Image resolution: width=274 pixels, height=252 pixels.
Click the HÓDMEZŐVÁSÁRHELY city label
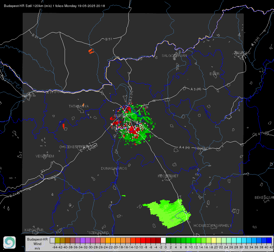(212, 226)
